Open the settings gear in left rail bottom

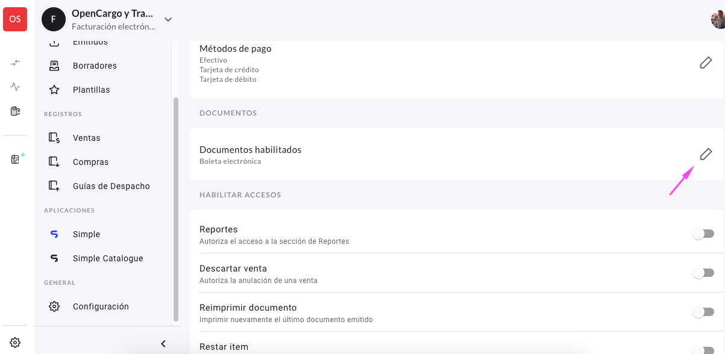pos(16,343)
